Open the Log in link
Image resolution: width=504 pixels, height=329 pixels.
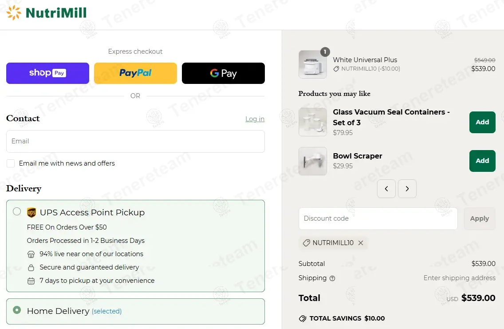pos(255,119)
